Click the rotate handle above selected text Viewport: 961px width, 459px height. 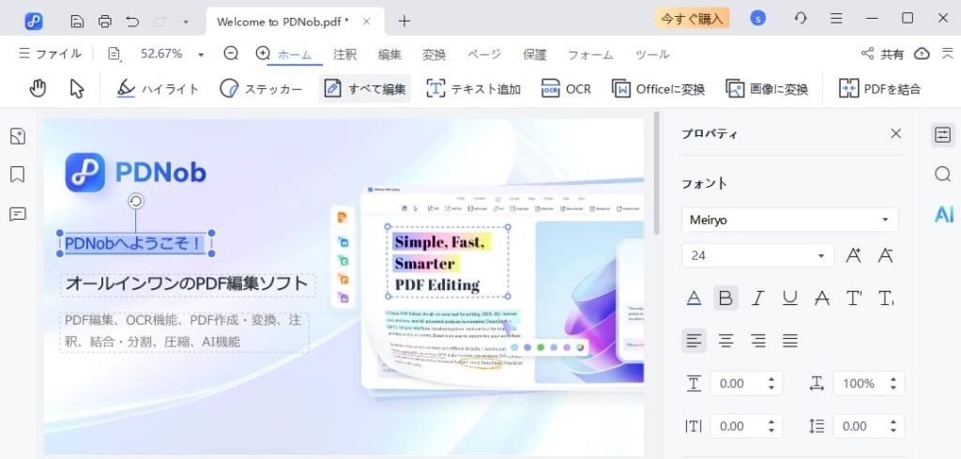(x=136, y=201)
